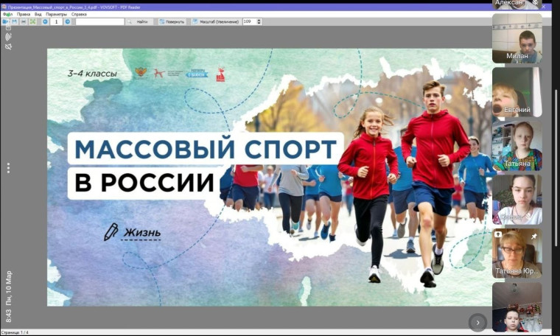Click the 3–4 классы label on the slide

pyautogui.click(x=92, y=74)
